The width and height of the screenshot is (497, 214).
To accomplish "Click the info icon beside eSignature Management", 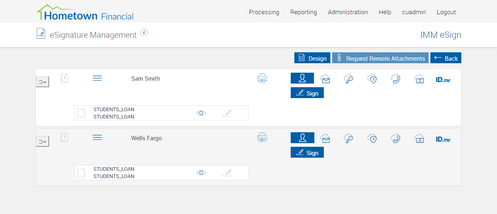I will [x=144, y=33].
